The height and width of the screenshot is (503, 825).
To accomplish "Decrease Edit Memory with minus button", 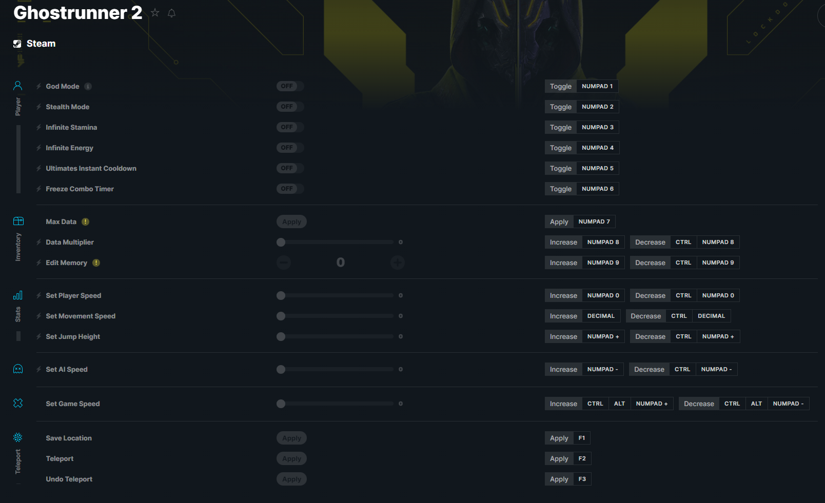I will click(284, 263).
